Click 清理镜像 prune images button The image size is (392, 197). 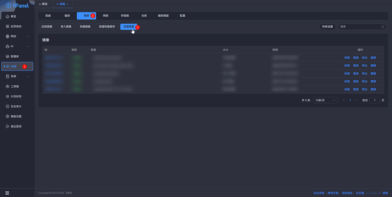[x=129, y=27]
